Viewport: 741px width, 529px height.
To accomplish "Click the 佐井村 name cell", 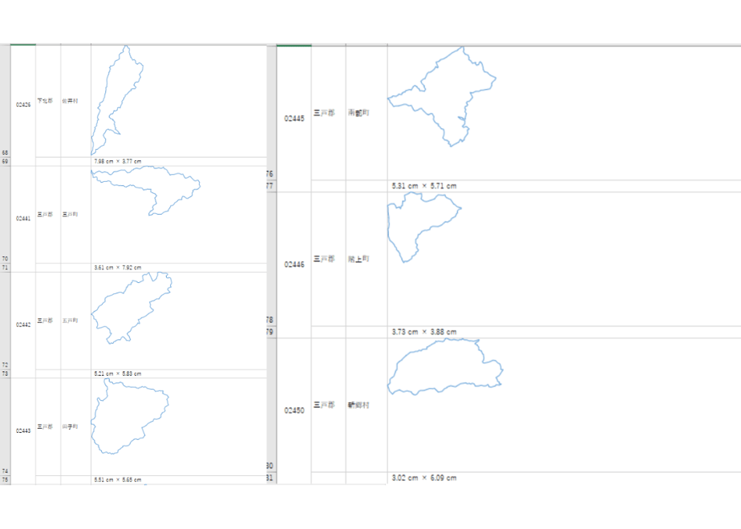I will [75, 101].
